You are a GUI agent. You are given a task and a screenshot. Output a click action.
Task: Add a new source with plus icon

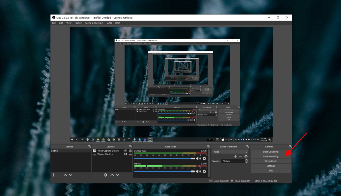point(95,175)
